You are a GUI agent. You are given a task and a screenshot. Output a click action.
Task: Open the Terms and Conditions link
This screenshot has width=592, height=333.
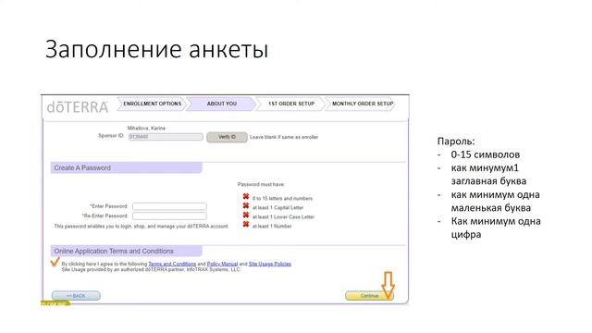(x=172, y=264)
